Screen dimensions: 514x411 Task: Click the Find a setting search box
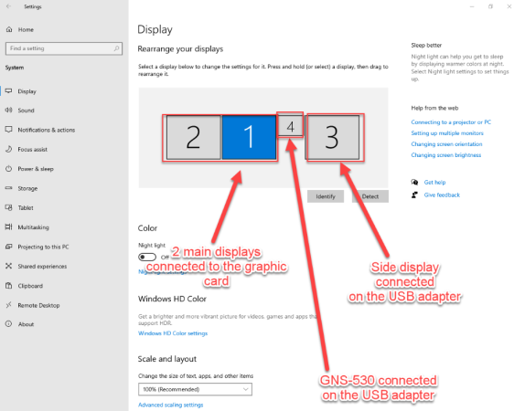(64, 48)
